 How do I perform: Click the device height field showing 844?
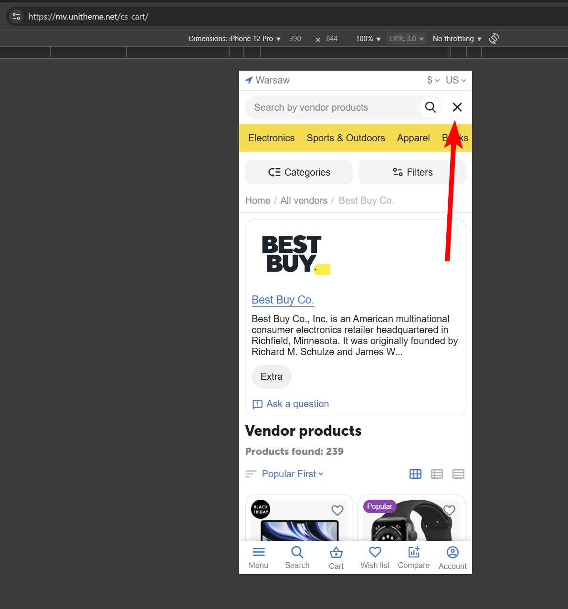(x=332, y=39)
